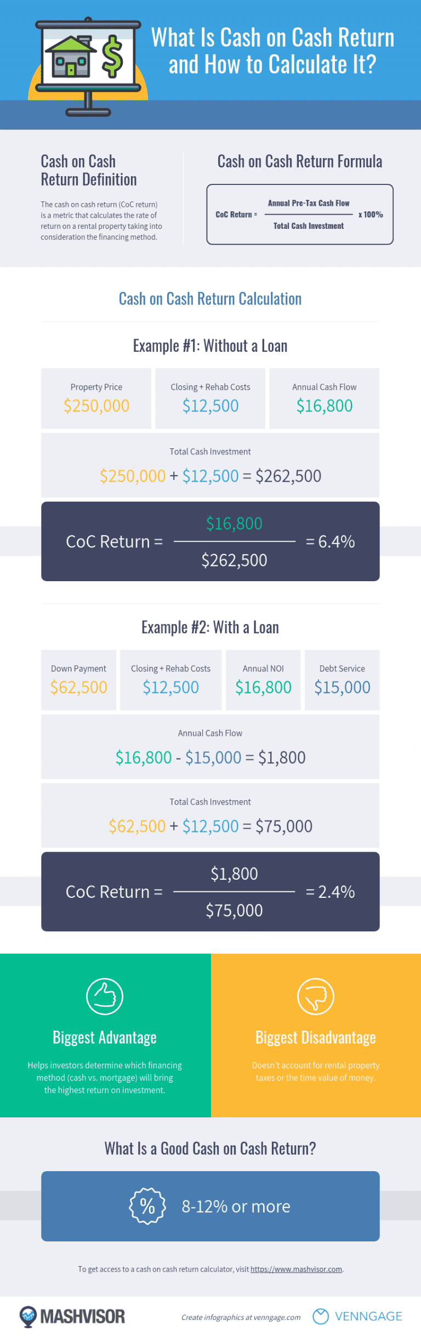Screen dimensions: 421x1338
Task: Click the CoC Return formula box
Action: (300, 214)
